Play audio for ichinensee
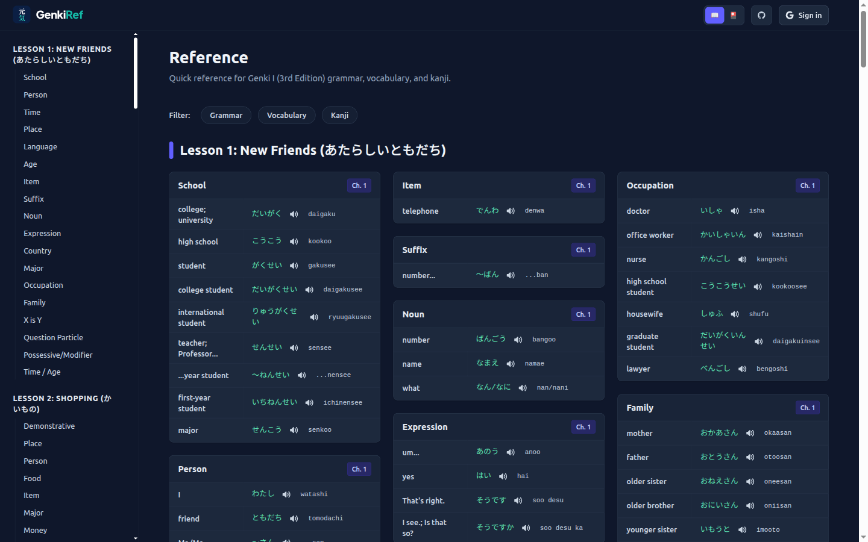The width and height of the screenshot is (868, 542). [x=309, y=403]
